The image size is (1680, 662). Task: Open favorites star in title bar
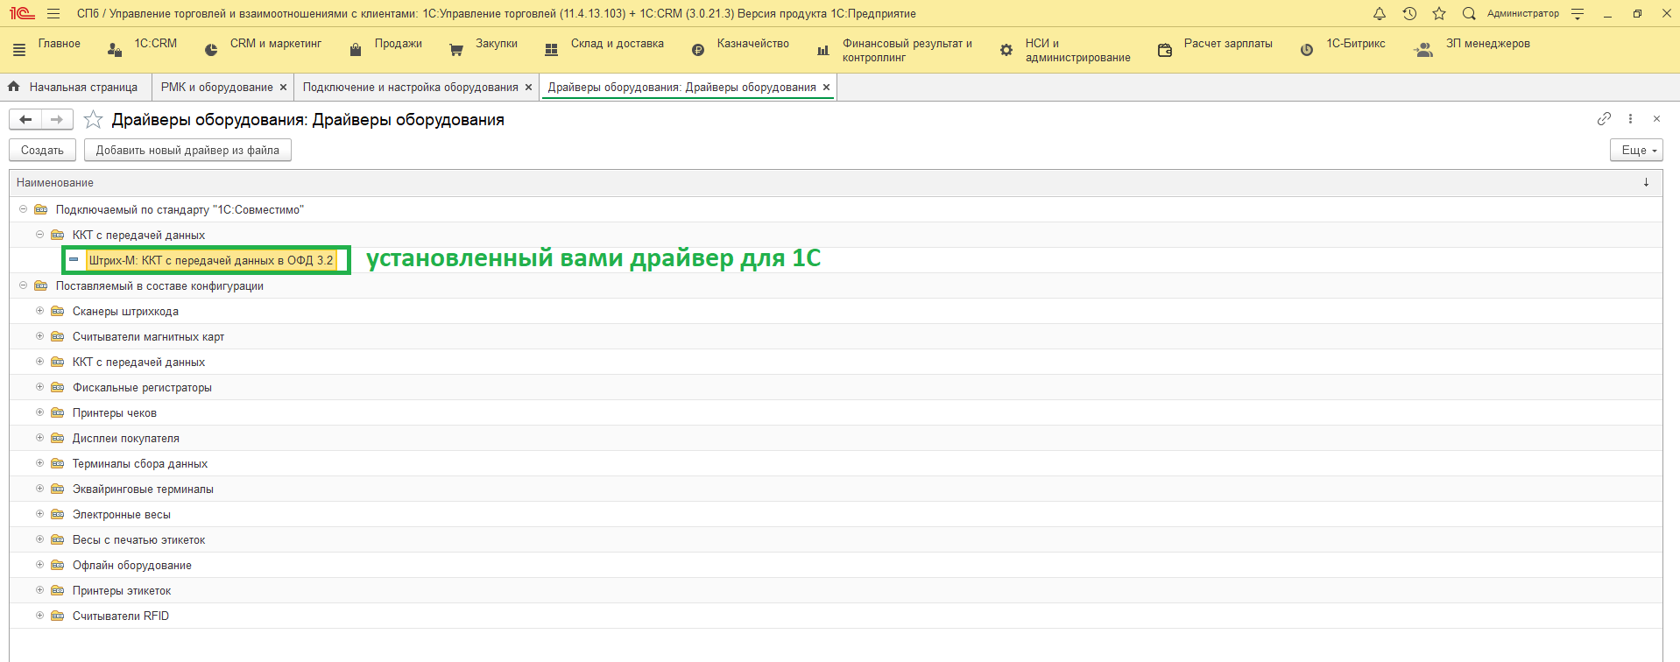(1439, 14)
